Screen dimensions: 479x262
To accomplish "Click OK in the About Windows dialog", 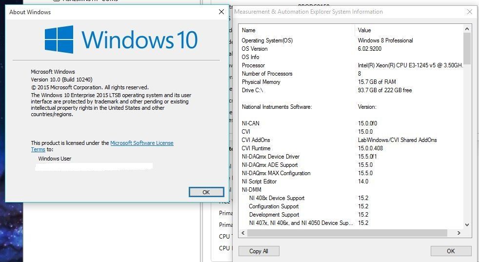I will tap(206, 192).
